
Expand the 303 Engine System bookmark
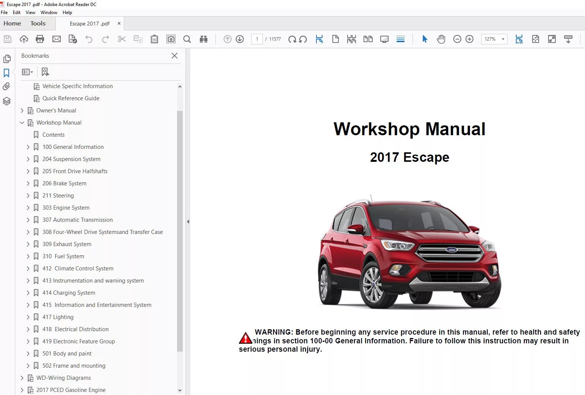tap(28, 208)
